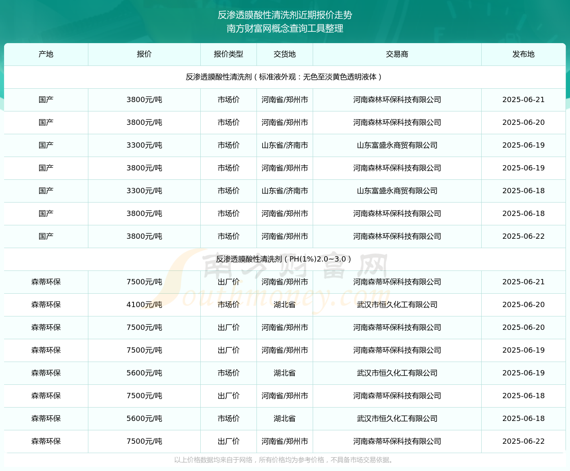Click date "2025-06-19" in the 武汉市恒久化工 row
Screen dimensions: 570x471
[x=523, y=373]
